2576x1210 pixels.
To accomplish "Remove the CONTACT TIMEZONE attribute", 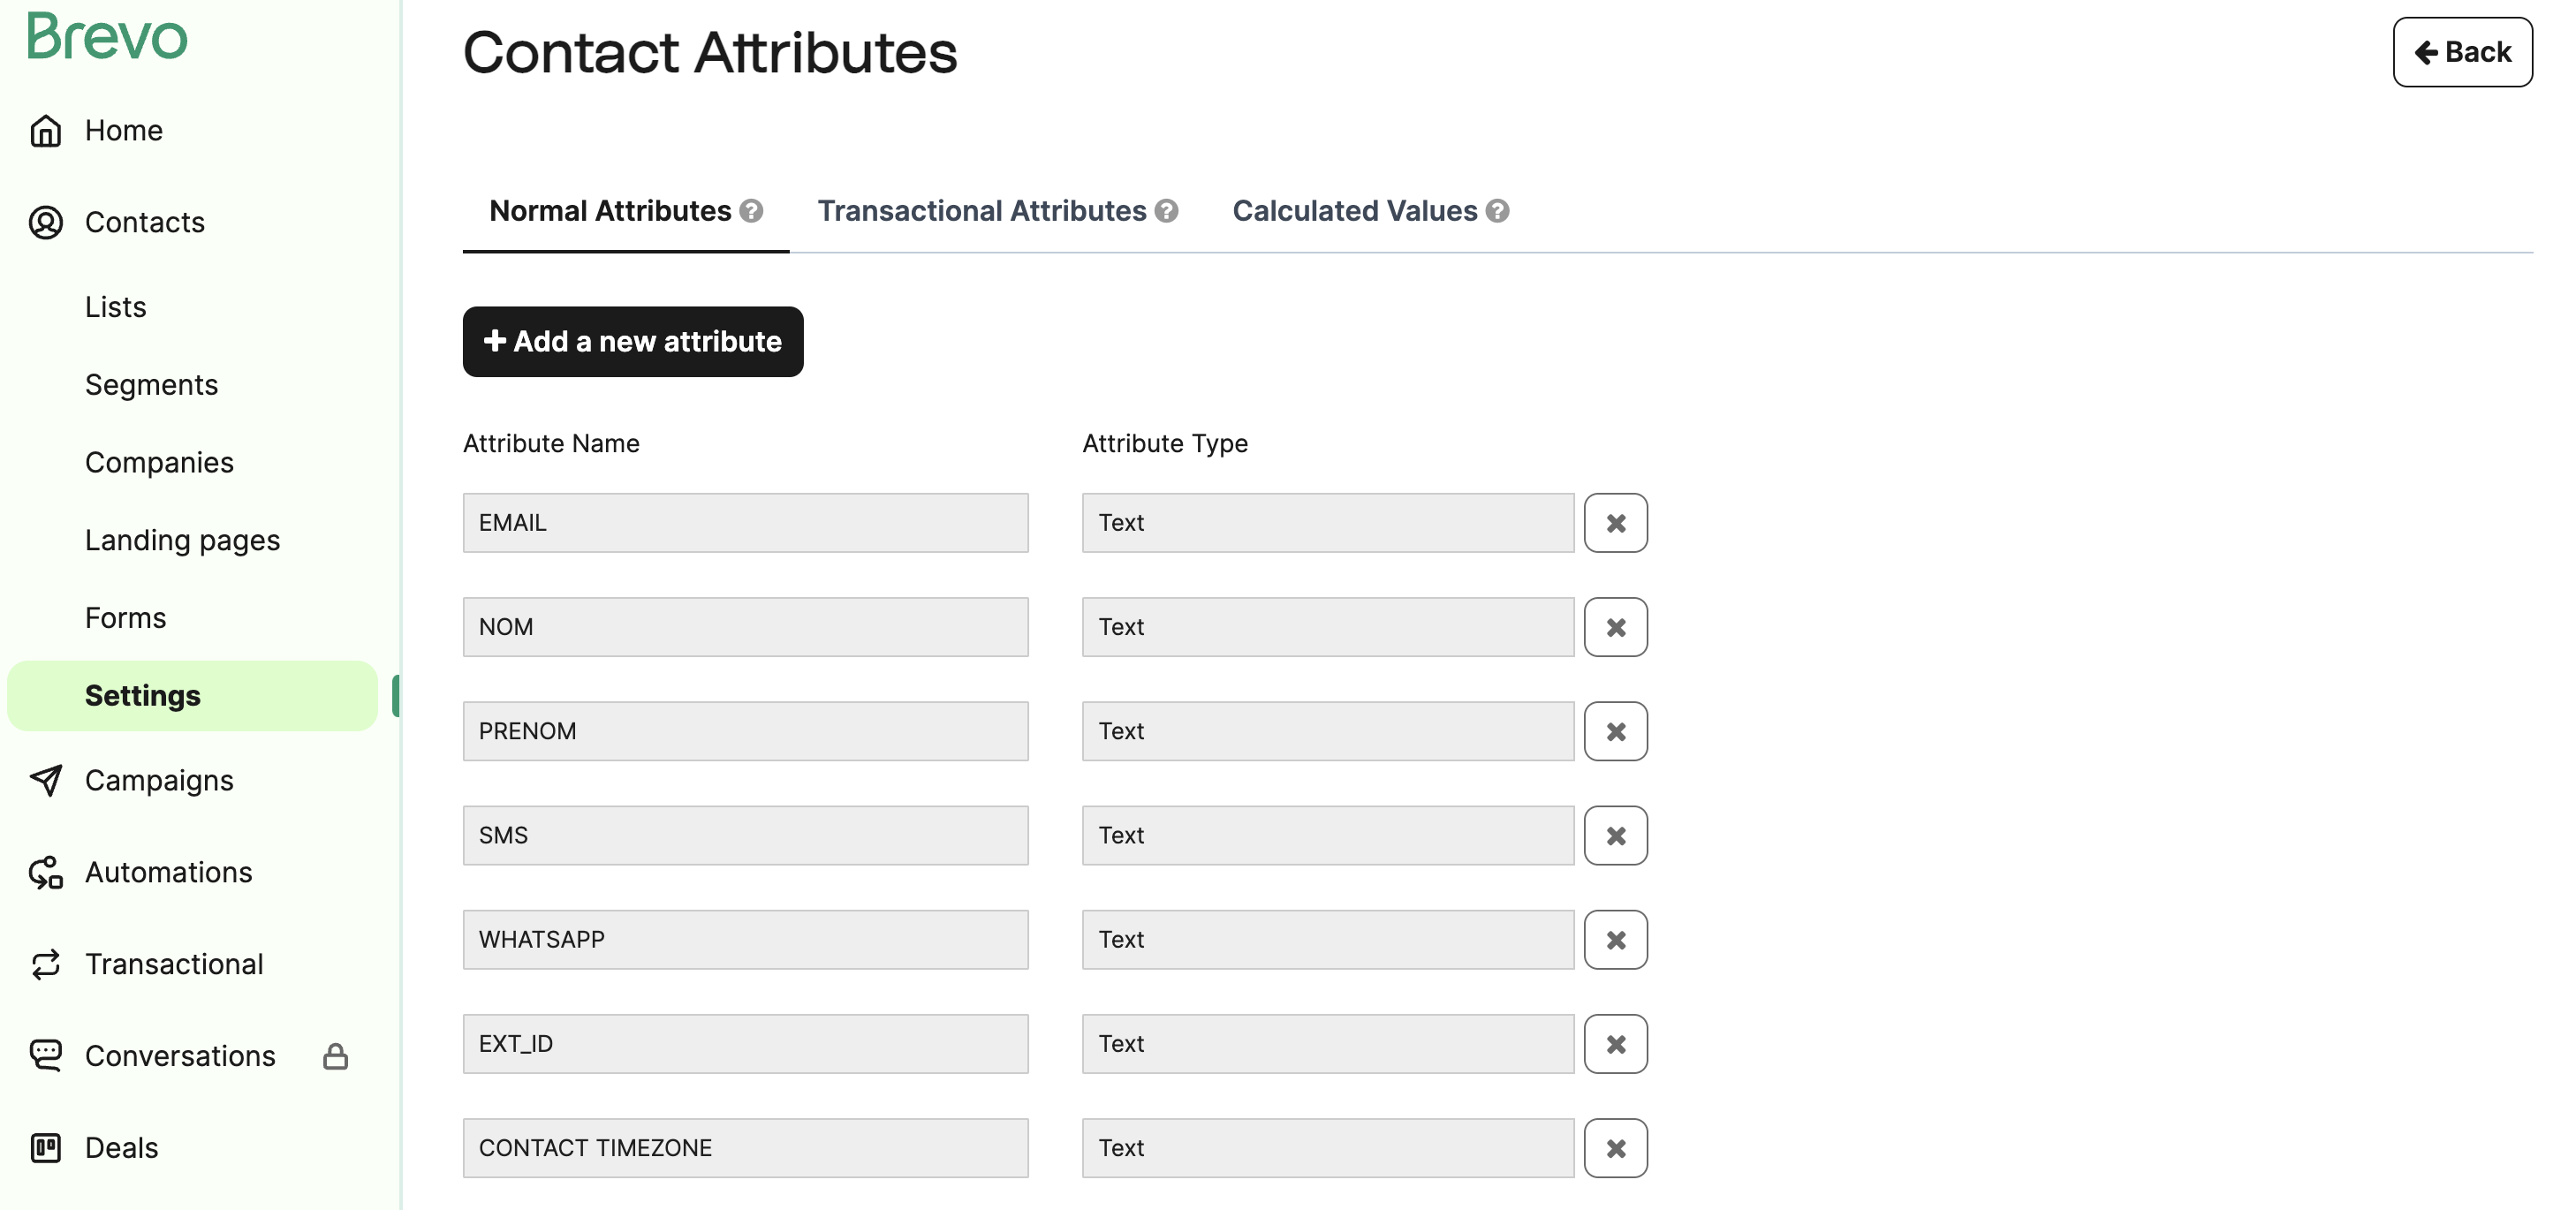I will [x=1616, y=1148].
